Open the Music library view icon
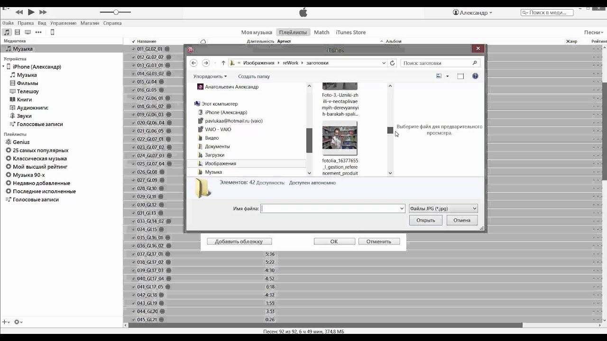The image size is (607, 341). 7,32
